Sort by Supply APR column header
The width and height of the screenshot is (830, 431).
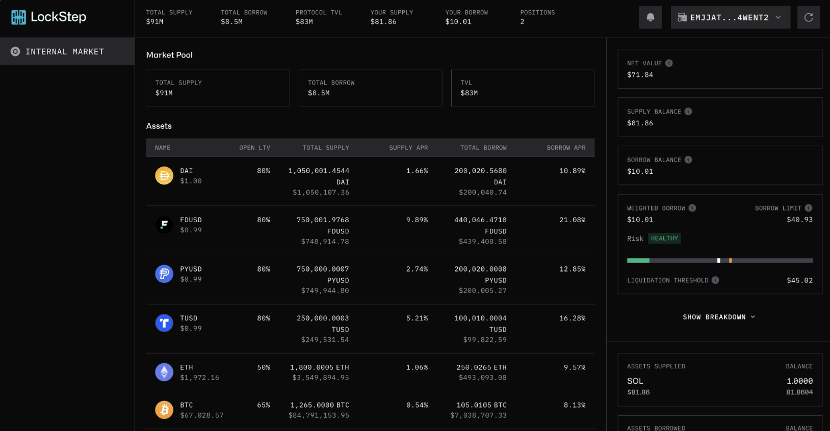(x=408, y=148)
